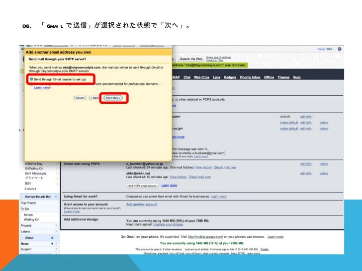View history for o_buckeen@yahoo.co.jp
This screenshot has height=271, width=362.
click(203, 167)
